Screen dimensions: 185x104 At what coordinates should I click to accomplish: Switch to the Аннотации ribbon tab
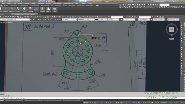(14, 5)
